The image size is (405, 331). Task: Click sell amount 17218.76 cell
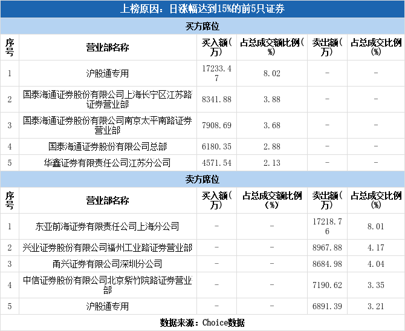327,226
